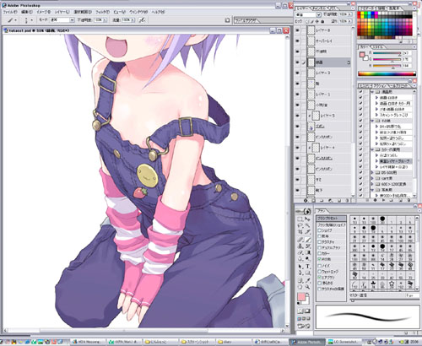Screen dimensions: 422x346
Task: Hide the オーバーレイ layer eye
Action: (298, 41)
